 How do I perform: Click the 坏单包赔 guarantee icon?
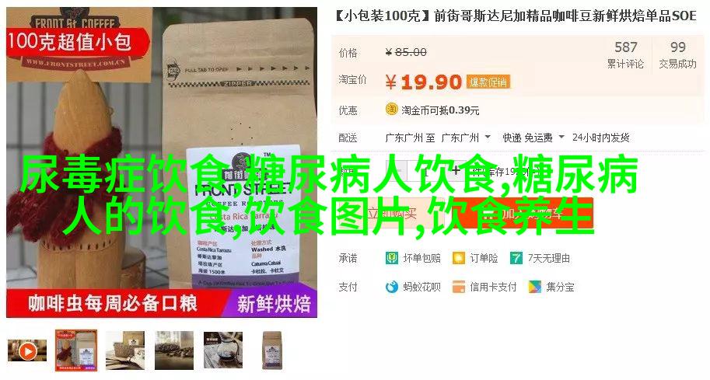tap(392, 258)
